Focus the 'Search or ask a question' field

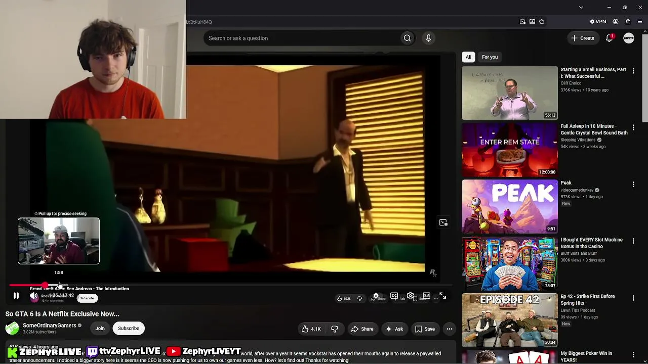click(302, 38)
